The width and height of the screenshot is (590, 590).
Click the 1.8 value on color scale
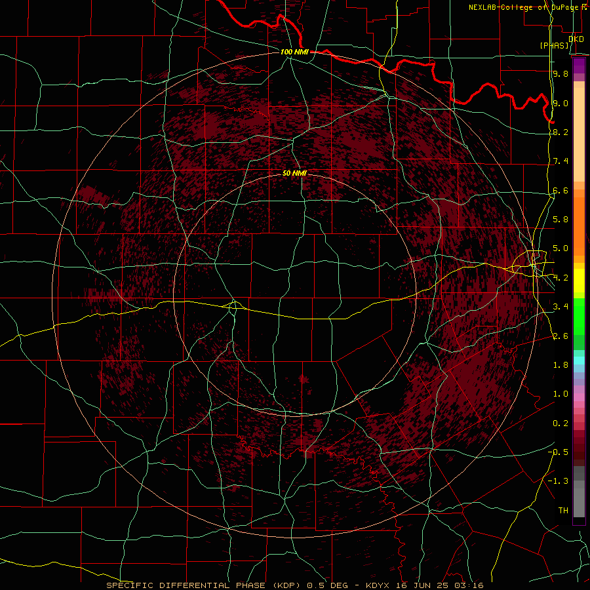(560, 365)
